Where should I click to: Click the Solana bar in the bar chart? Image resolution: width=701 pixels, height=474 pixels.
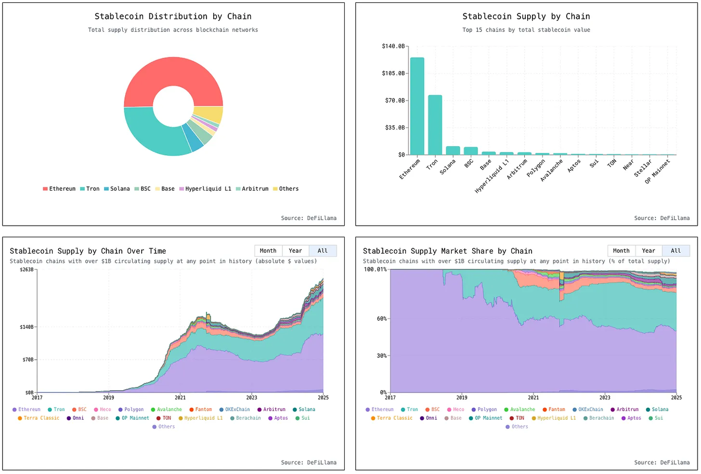(x=453, y=150)
